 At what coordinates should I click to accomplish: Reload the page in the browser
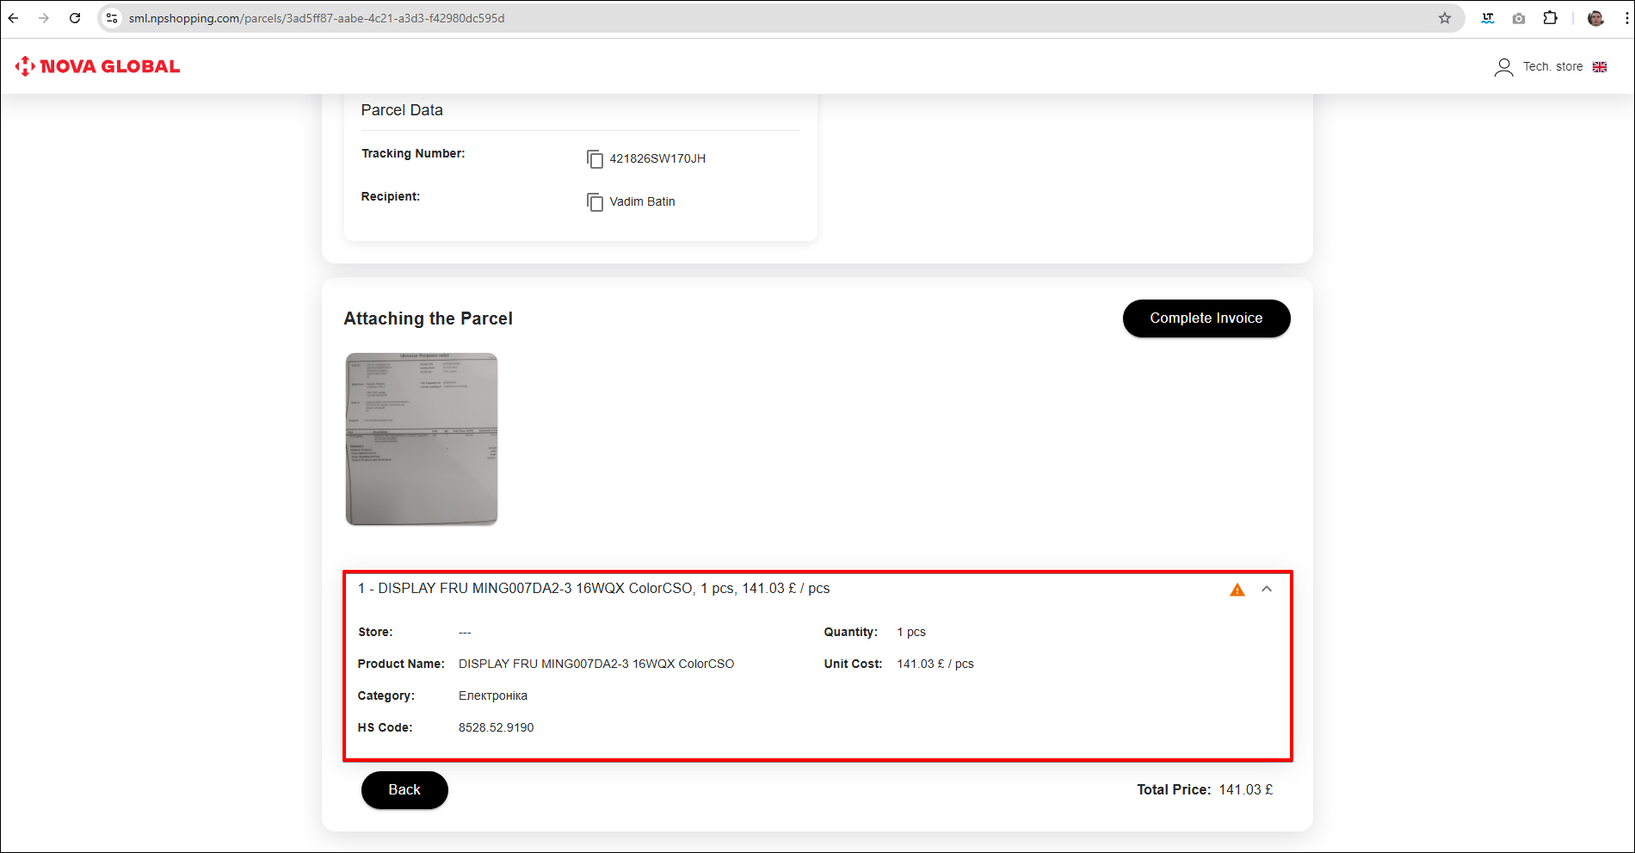tap(75, 18)
